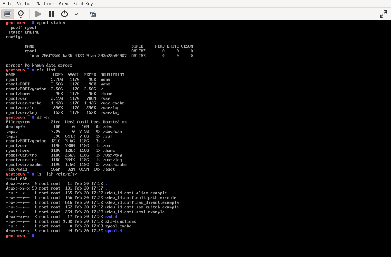Click the 5.76G used value

pyautogui.click(x=57, y=79)
